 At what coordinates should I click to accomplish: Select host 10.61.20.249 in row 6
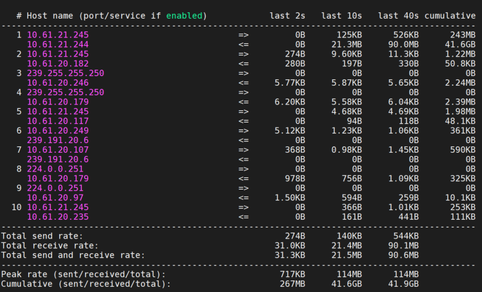coord(58,130)
